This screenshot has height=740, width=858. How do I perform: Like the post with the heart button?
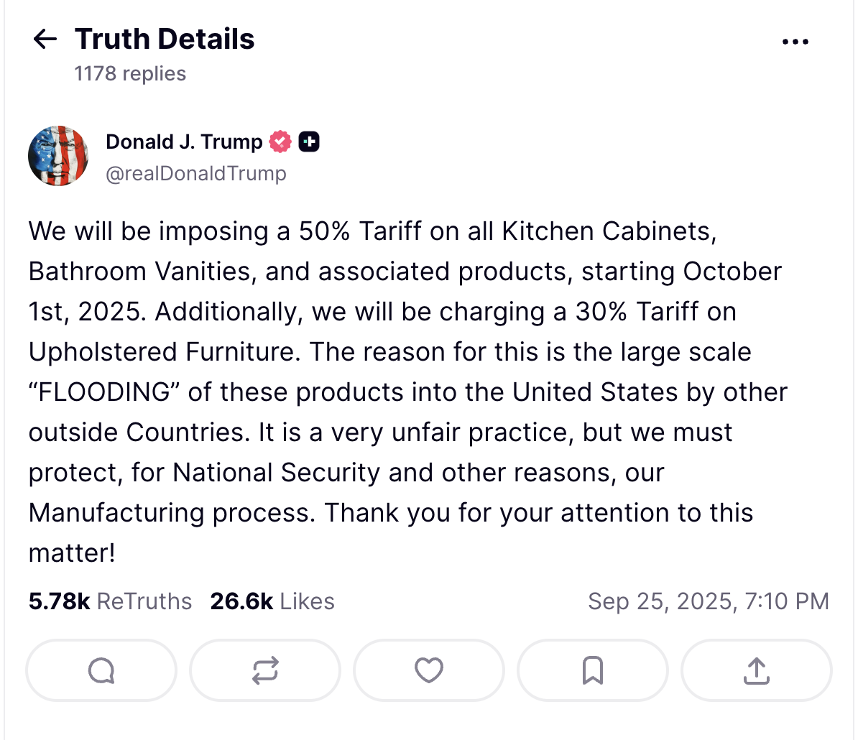click(x=429, y=670)
